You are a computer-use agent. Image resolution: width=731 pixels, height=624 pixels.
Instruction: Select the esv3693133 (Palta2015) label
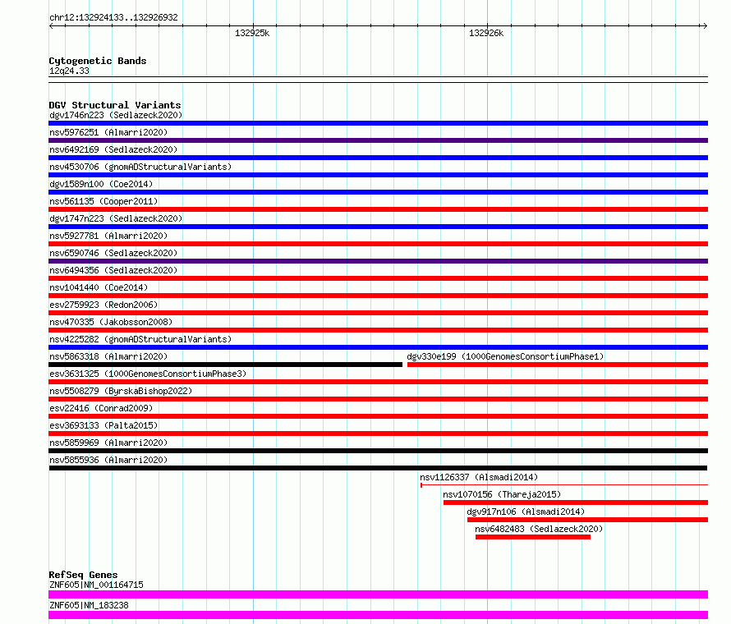coord(103,425)
